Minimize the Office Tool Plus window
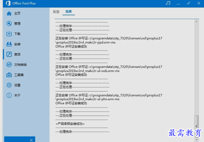 [178, 4]
